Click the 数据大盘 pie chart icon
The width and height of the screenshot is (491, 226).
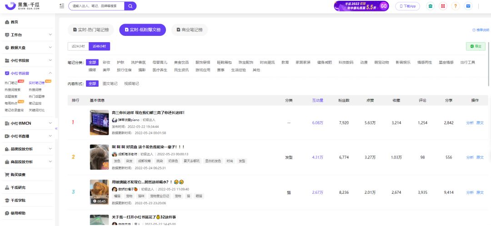7,48
